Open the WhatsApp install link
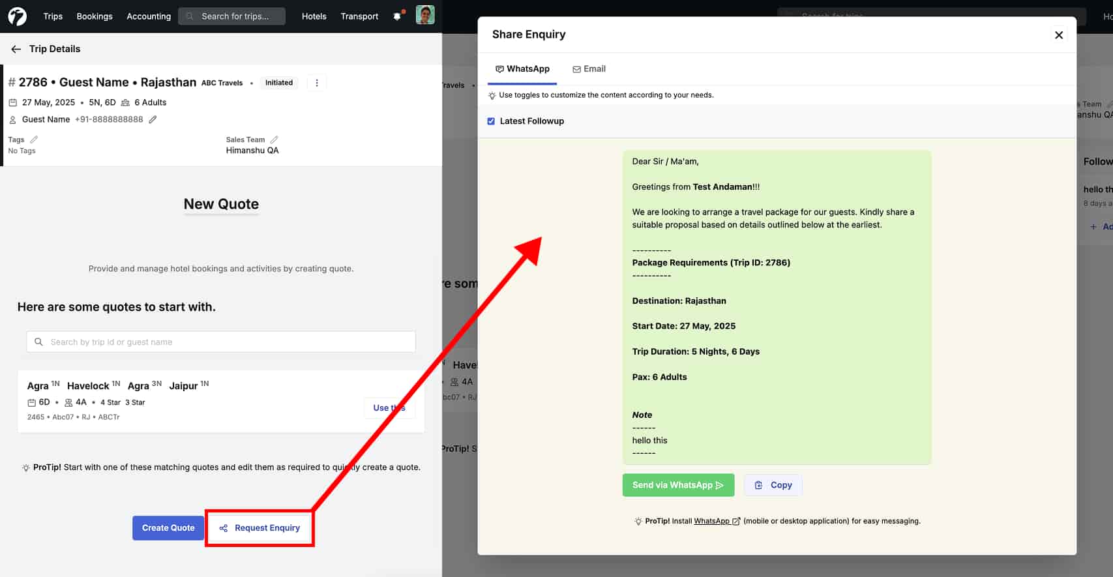1113x577 pixels. [x=712, y=521]
